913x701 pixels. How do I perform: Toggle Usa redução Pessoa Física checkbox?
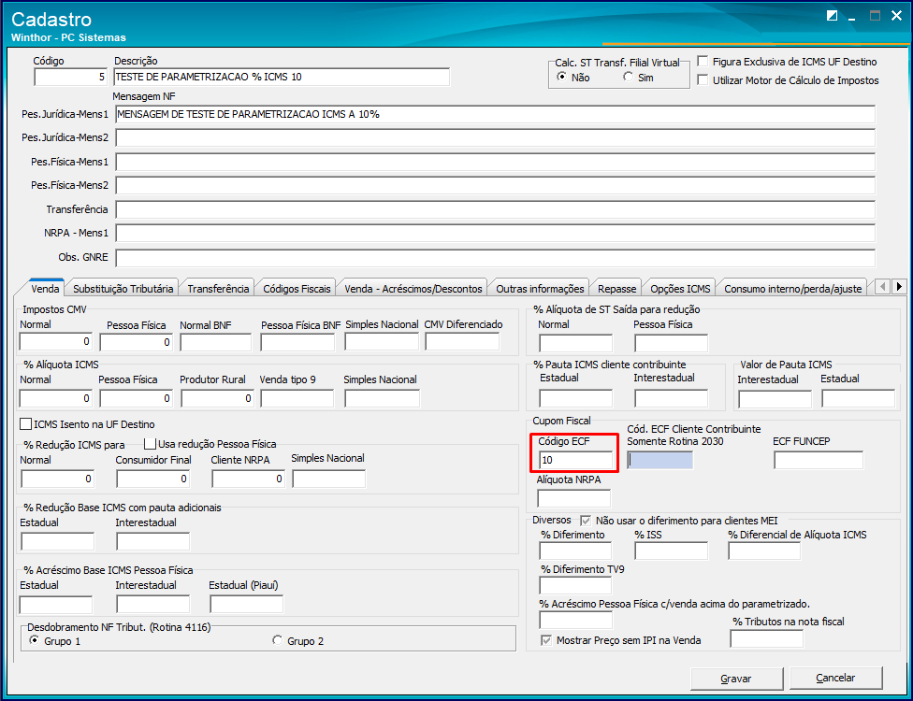[x=151, y=444]
